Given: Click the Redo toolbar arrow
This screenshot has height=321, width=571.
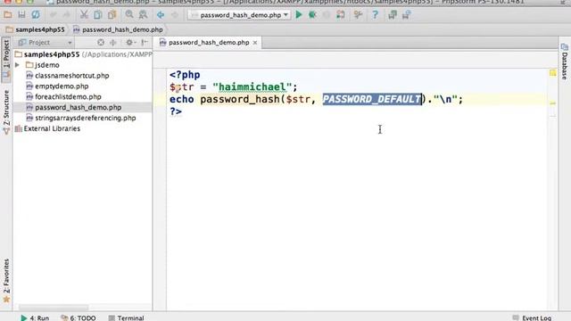Looking at the screenshot, I should coord(67,15).
